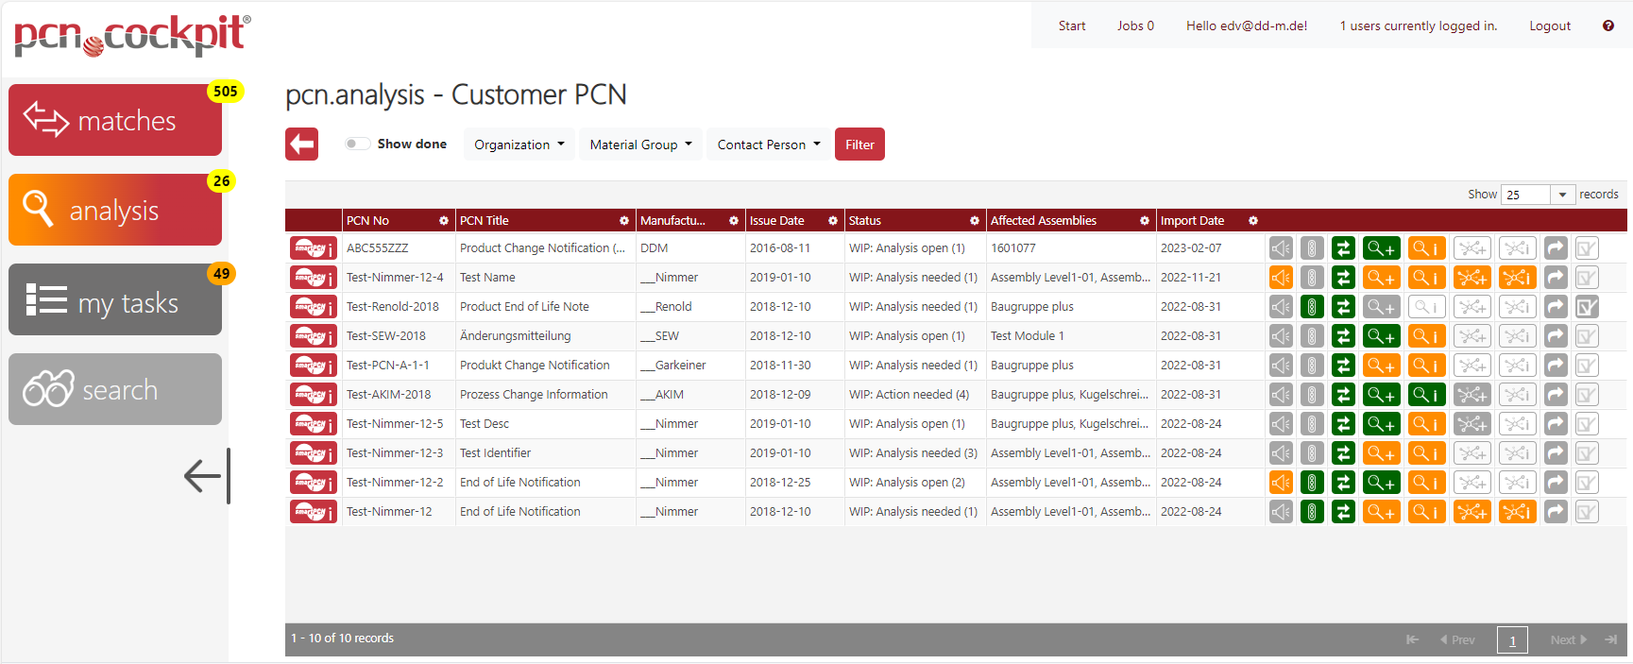The width and height of the screenshot is (1633, 664).
Task: Open the Organization dropdown
Action: [519, 145]
